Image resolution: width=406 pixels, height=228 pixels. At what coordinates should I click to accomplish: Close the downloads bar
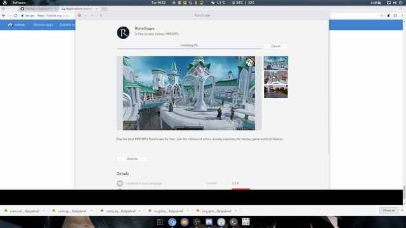pos(402,210)
